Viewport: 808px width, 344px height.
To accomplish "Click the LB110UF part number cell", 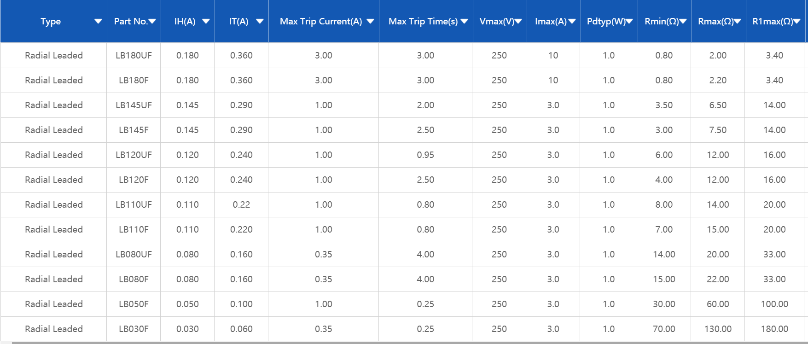I will click(134, 205).
